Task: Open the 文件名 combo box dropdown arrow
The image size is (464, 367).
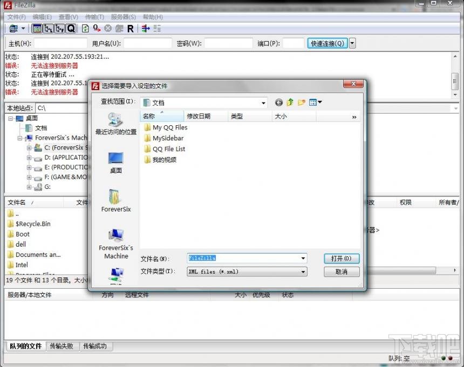Action: click(x=303, y=259)
